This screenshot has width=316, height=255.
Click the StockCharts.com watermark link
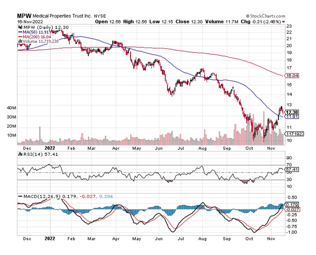tap(266, 16)
